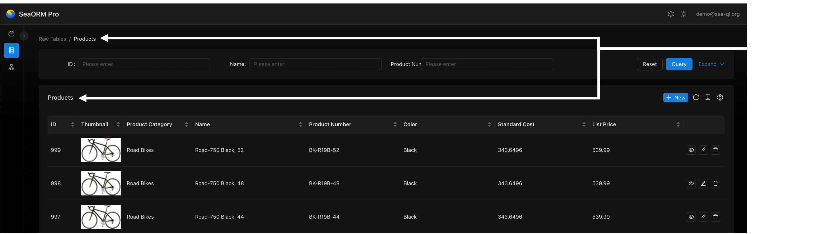View details of product 999
The height and width of the screenshot is (234, 831).
coord(691,150)
